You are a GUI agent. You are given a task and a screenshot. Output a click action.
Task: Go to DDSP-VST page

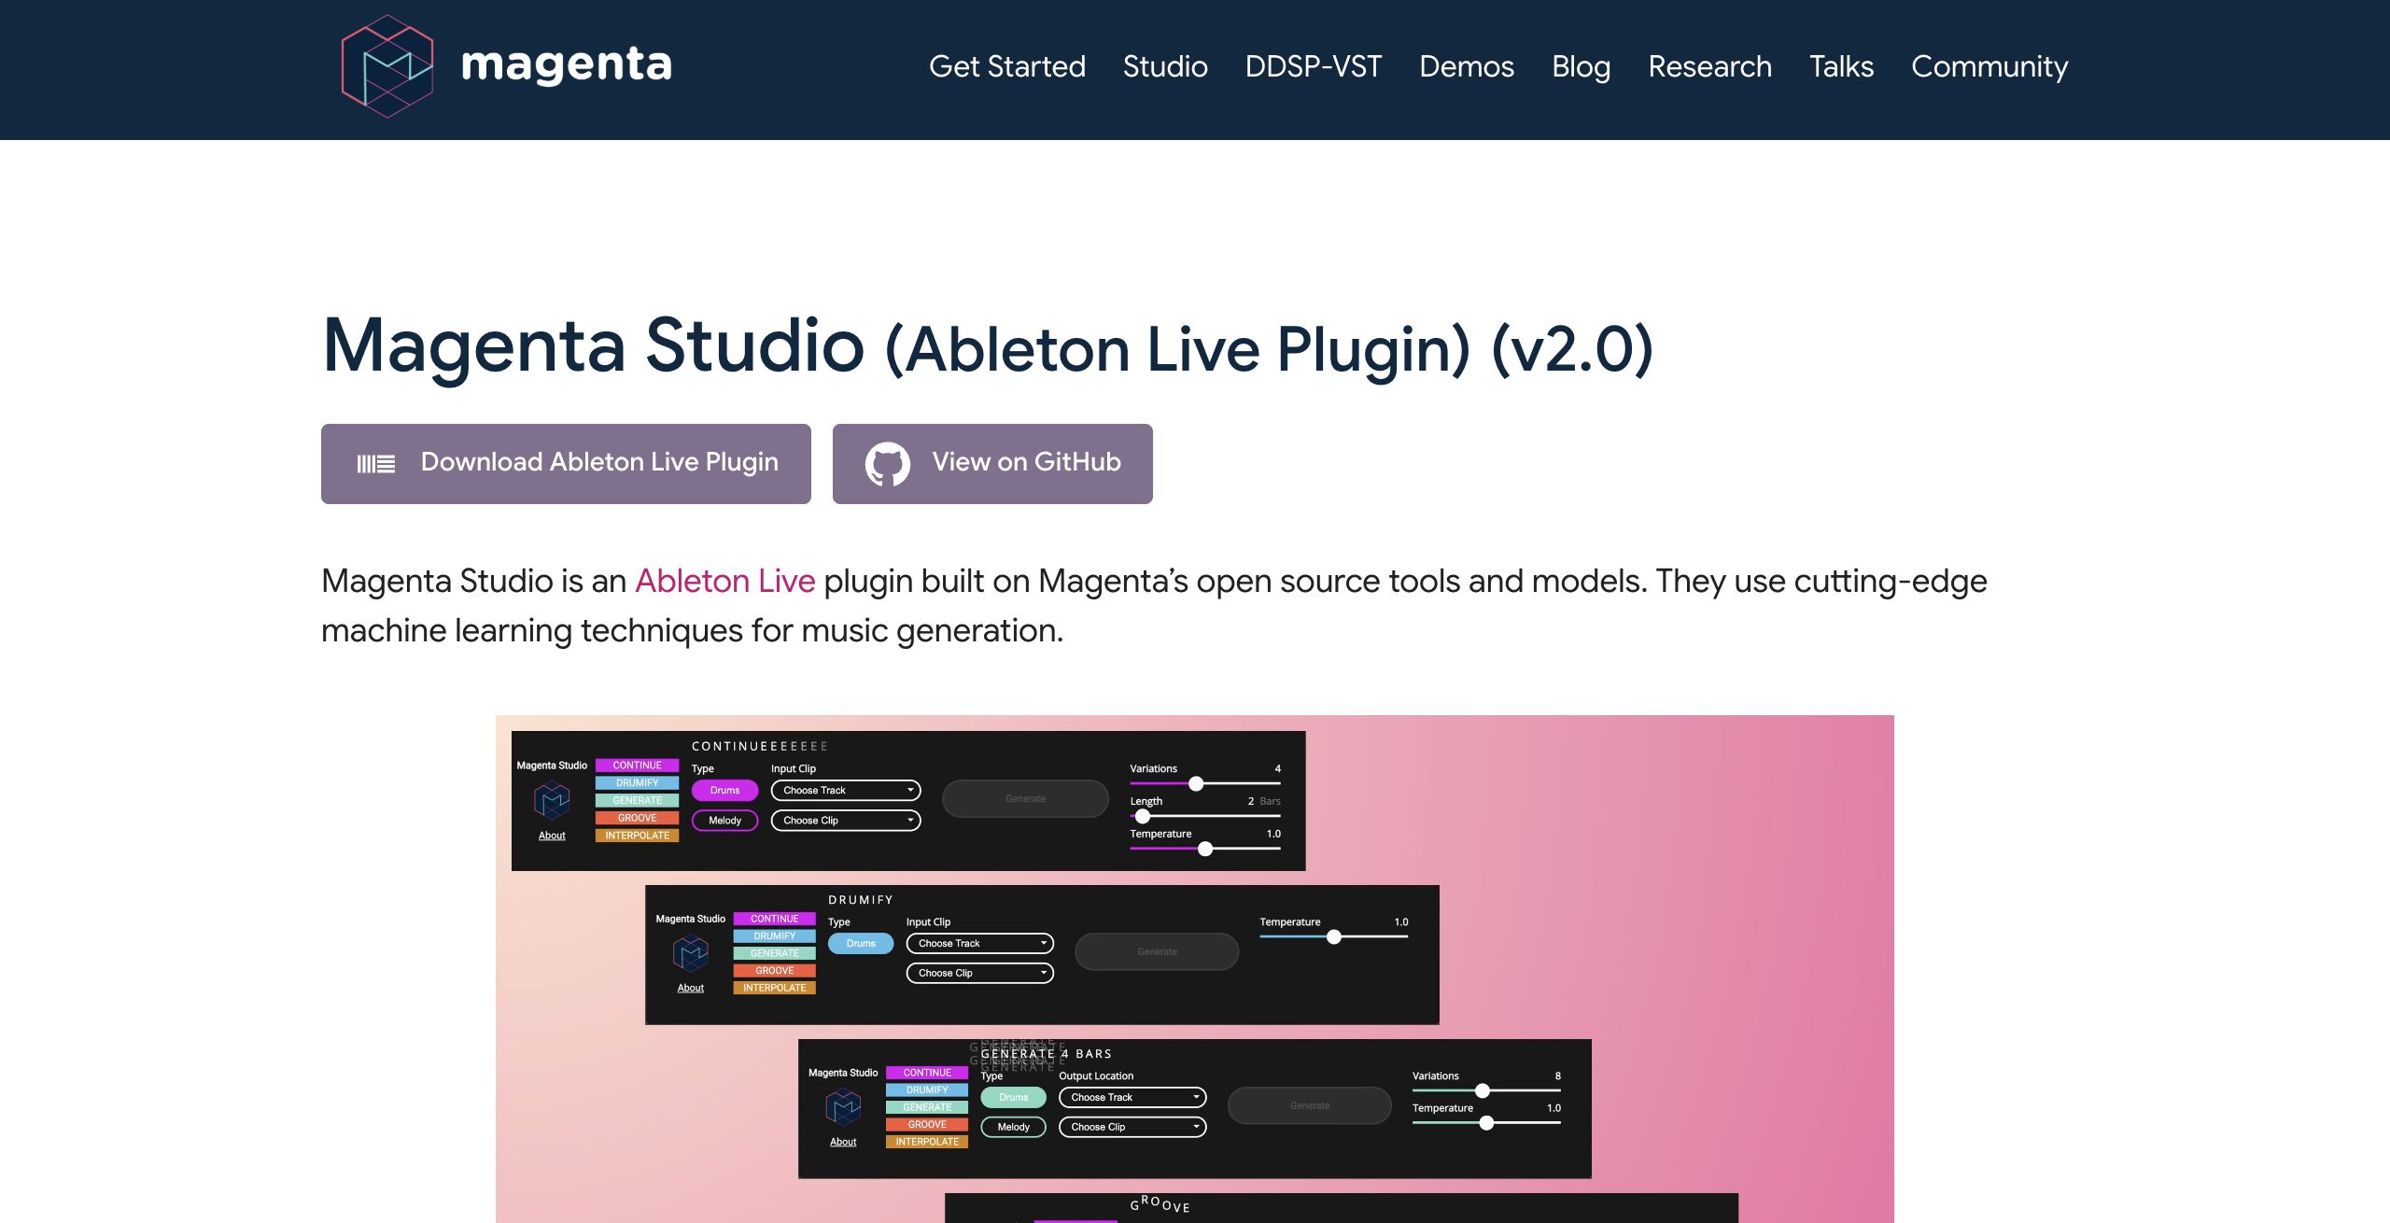click(1313, 66)
